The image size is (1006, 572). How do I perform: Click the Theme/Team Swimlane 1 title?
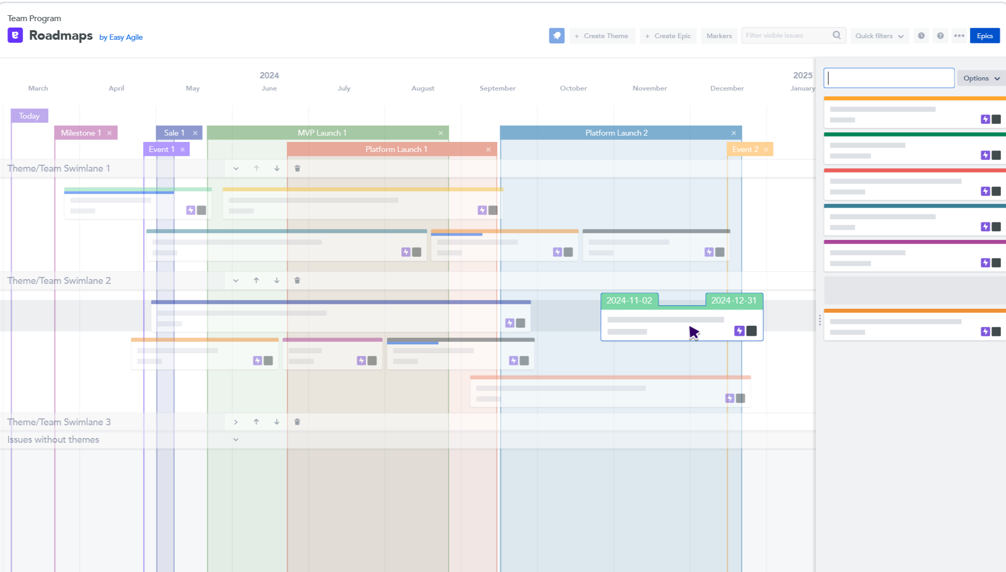point(59,168)
